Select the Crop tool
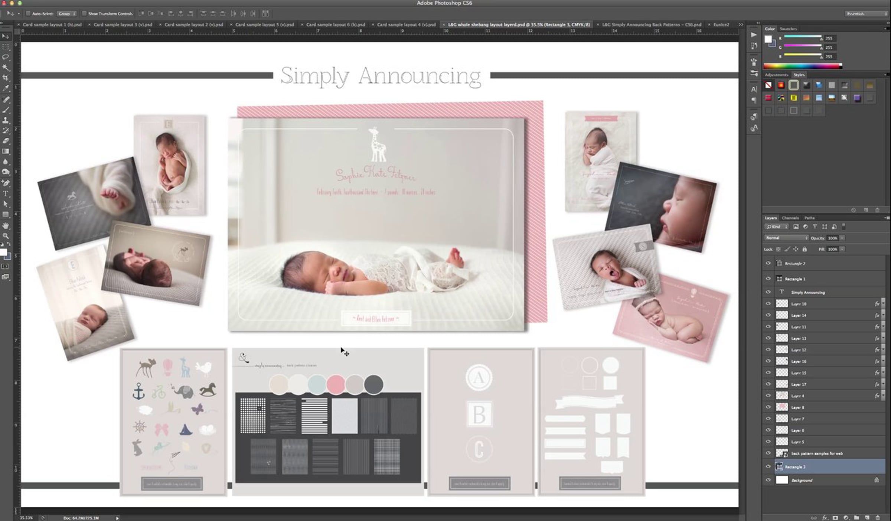 6,78
